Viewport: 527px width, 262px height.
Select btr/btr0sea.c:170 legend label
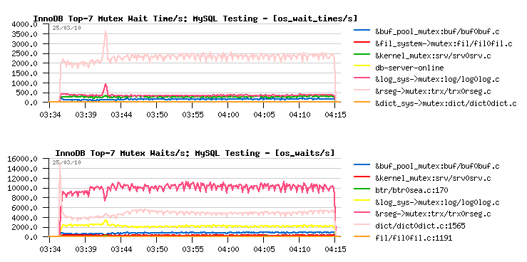[411, 191]
